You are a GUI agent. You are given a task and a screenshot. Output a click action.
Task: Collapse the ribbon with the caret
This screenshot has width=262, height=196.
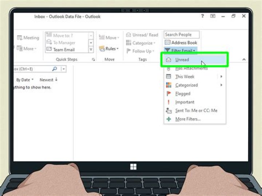pos(244,59)
